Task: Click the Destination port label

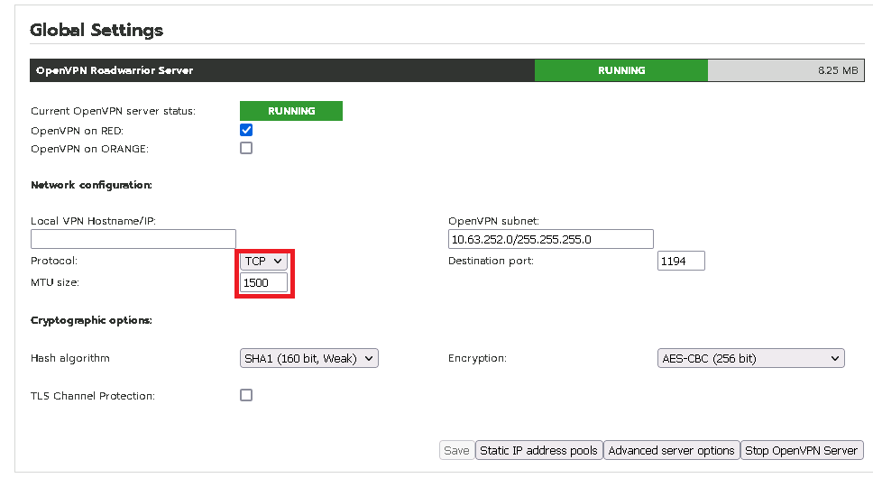Action: [x=491, y=261]
